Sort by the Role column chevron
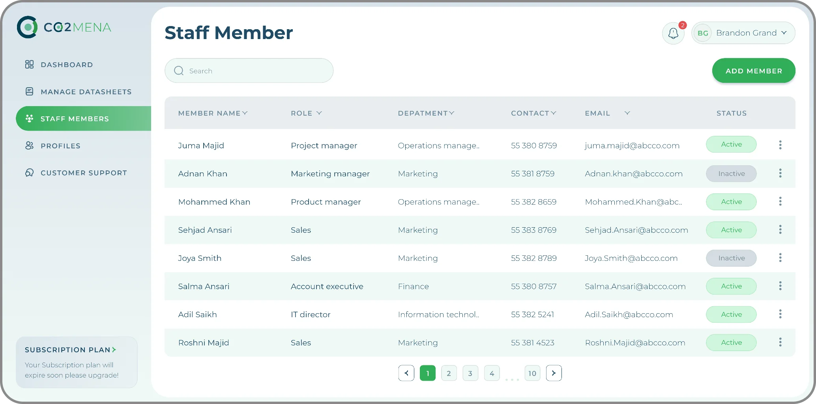This screenshot has height=404, width=816. pyautogui.click(x=319, y=113)
